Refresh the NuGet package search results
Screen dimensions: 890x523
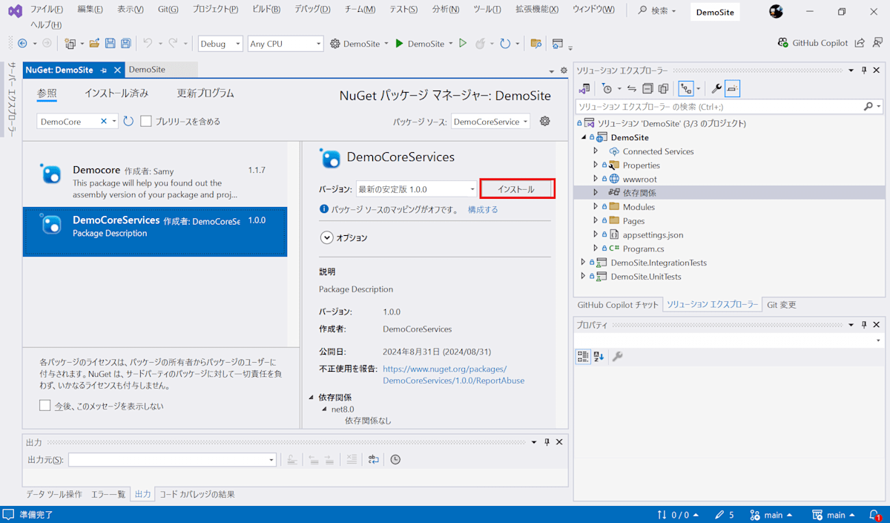tap(128, 121)
